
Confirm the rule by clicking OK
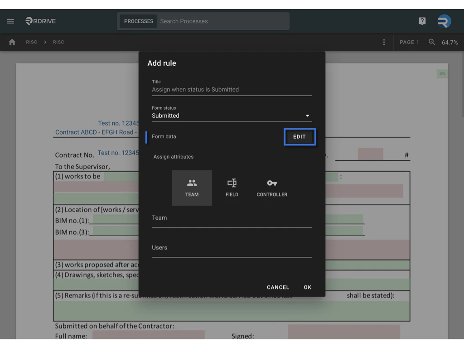click(307, 287)
